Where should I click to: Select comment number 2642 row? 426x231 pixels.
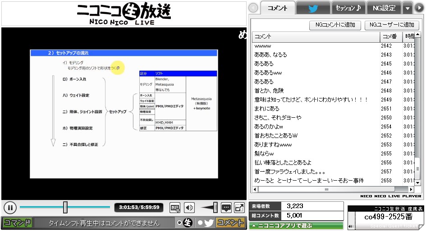[333, 46]
